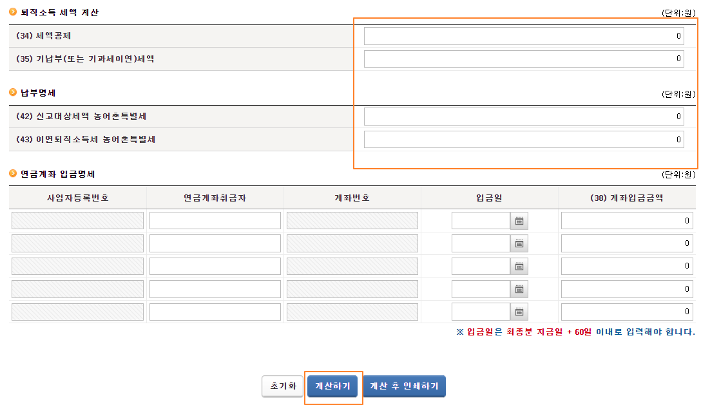This screenshot has height=405, width=701.
Task: Focus the (35) 기납부세액 input field
Action: (x=524, y=59)
